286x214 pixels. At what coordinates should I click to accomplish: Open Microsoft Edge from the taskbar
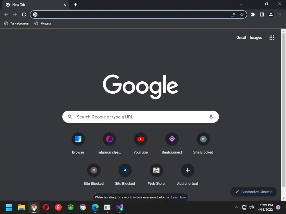coord(95,207)
